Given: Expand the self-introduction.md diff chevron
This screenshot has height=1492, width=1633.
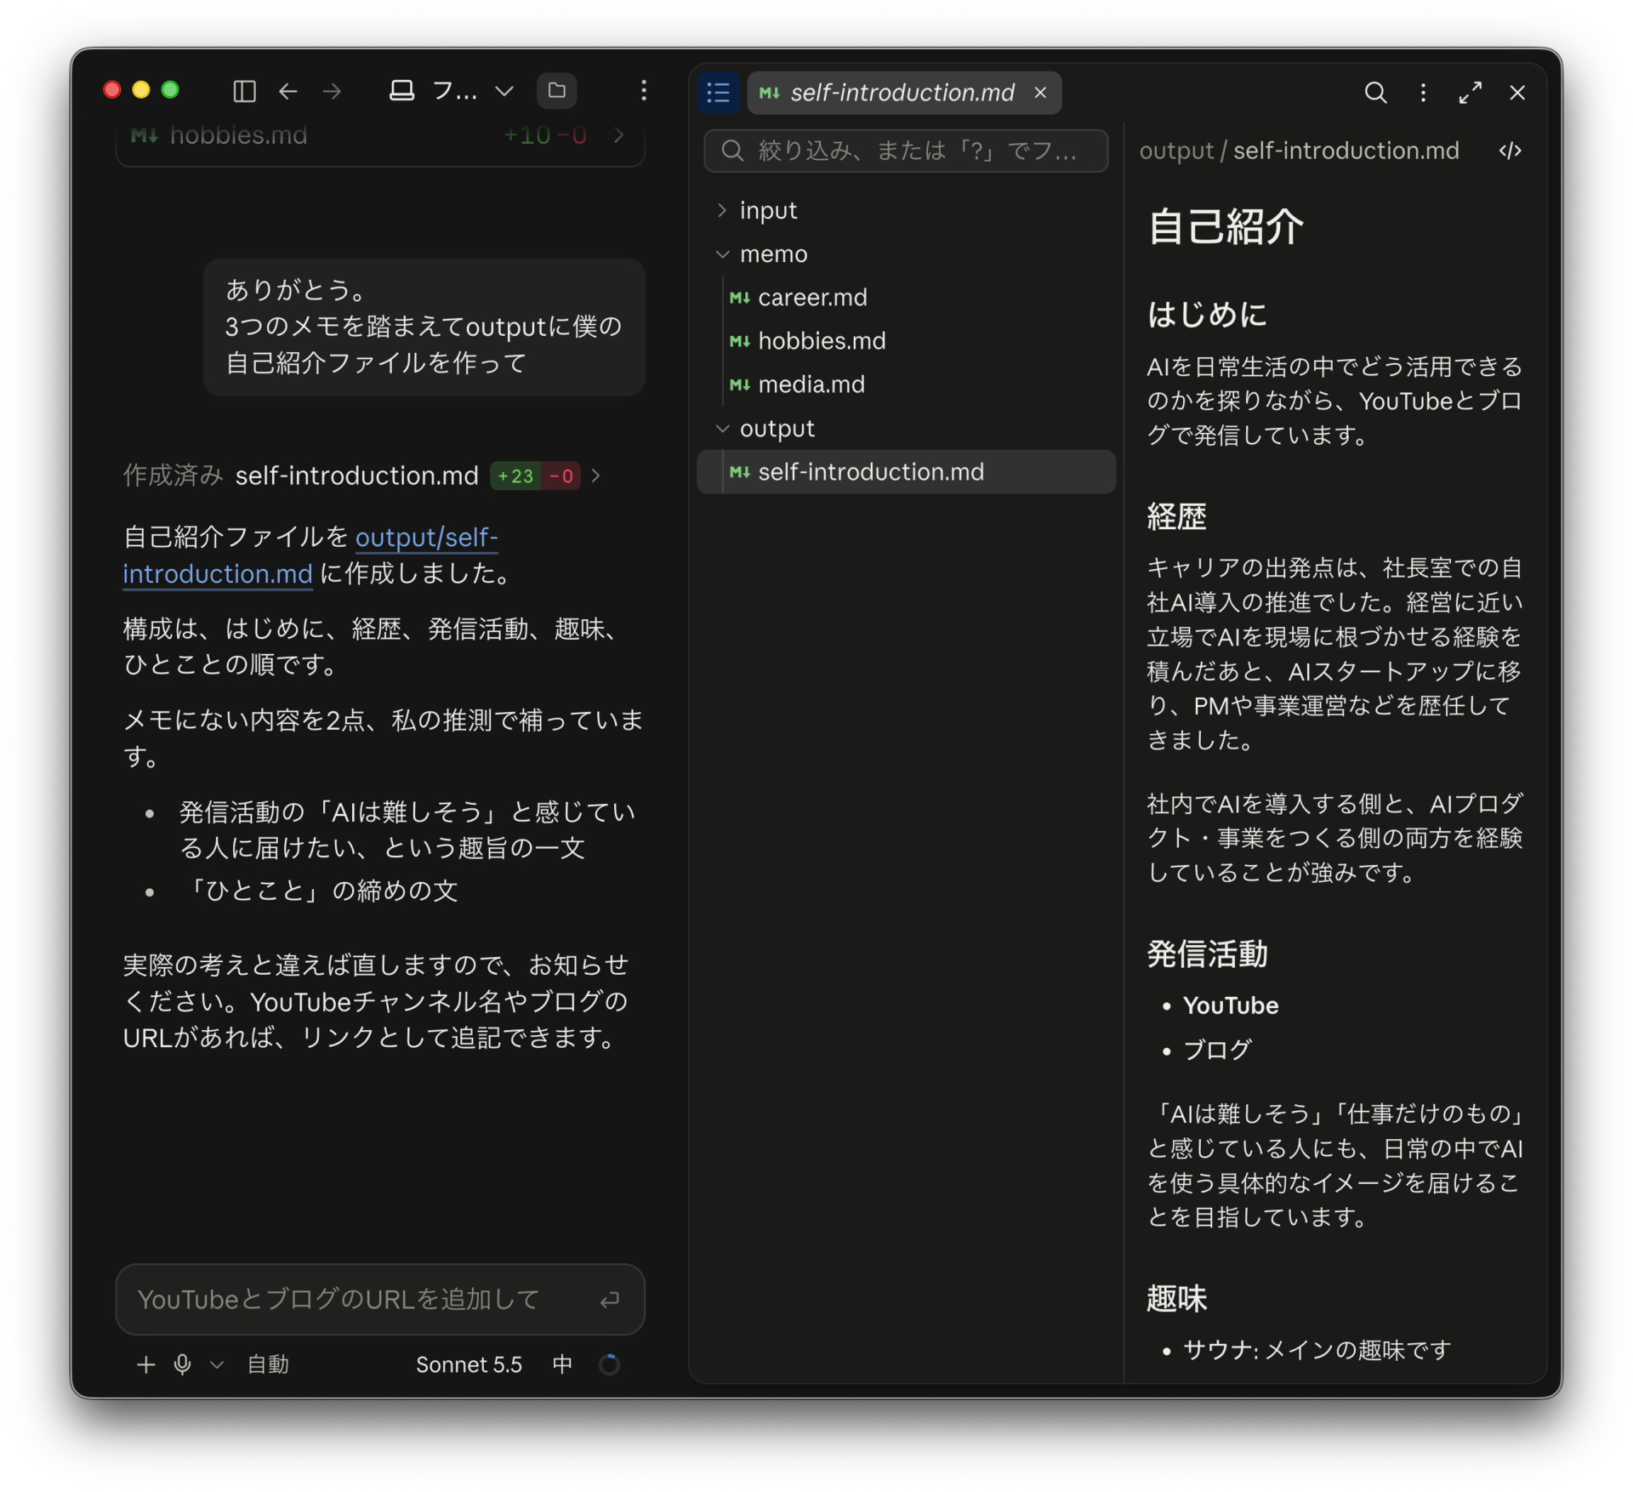Looking at the screenshot, I should [x=596, y=476].
